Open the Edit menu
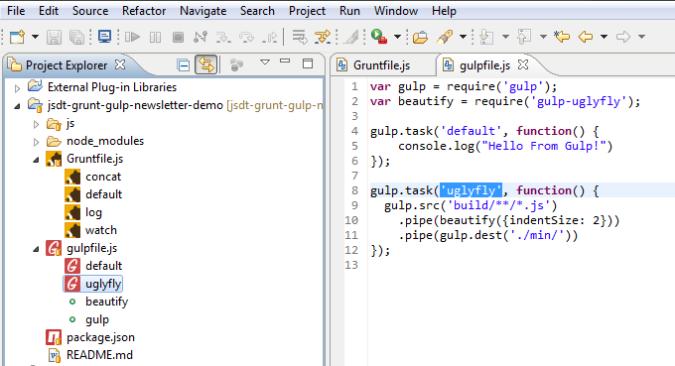Image resolution: width=675 pixels, height=366 pixels. (49, 10)
